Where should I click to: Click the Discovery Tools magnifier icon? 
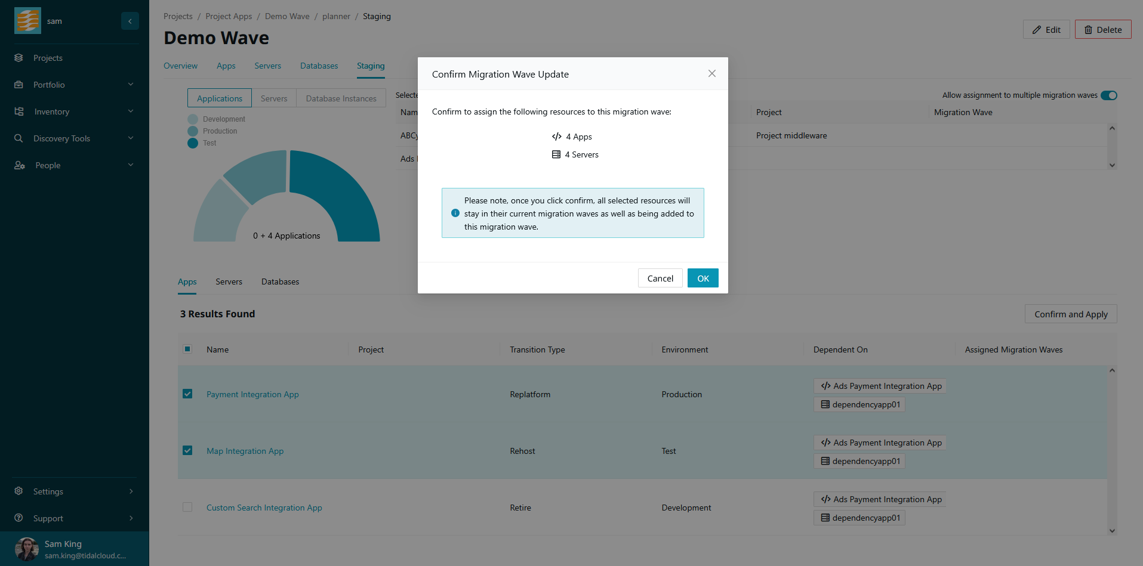tap(19, 138)
